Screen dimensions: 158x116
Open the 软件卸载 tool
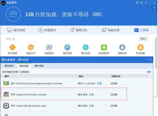[141, 47]
